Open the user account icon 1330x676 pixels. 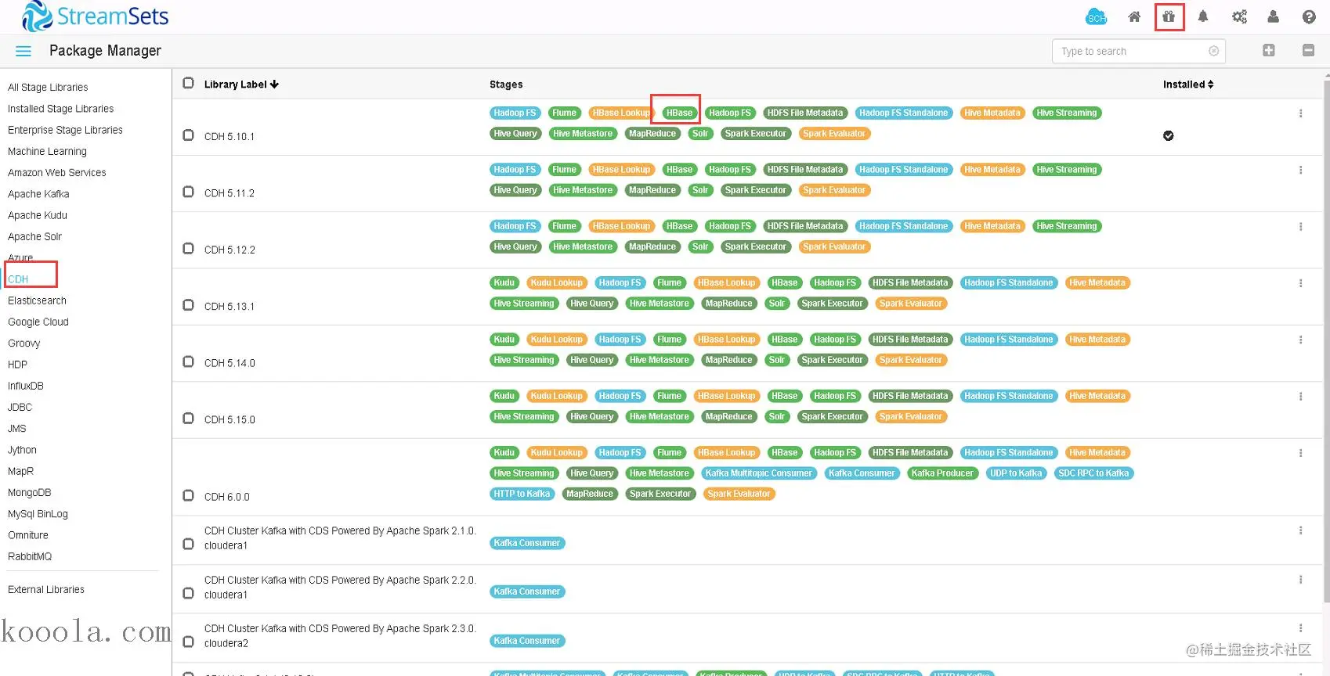click(x=1274, y=16)
